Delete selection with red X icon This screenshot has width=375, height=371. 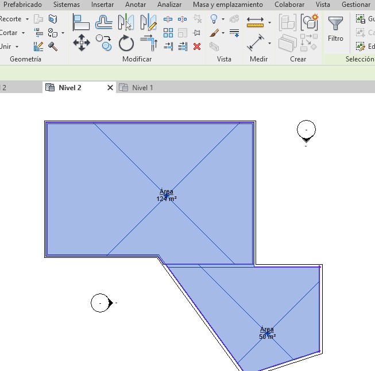point(197,47)
